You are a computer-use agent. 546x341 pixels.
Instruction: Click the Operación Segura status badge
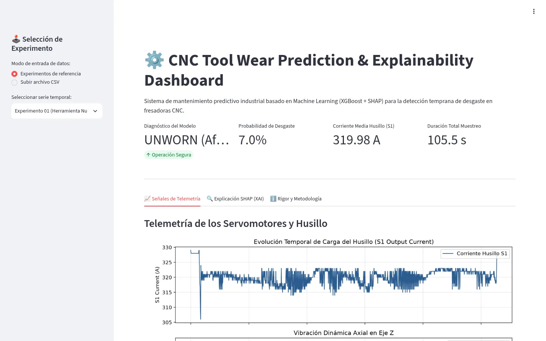click(x=169, y=155)
